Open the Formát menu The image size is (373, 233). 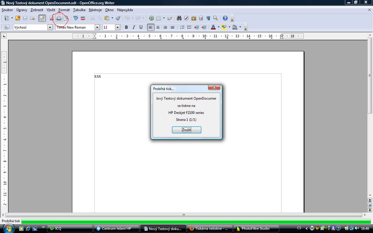click(x=64, y=10)
